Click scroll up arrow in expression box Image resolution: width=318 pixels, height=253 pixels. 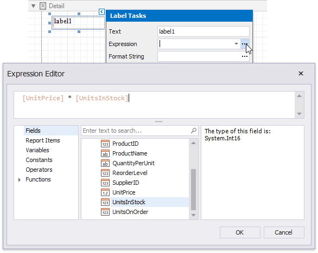[300, 96]
